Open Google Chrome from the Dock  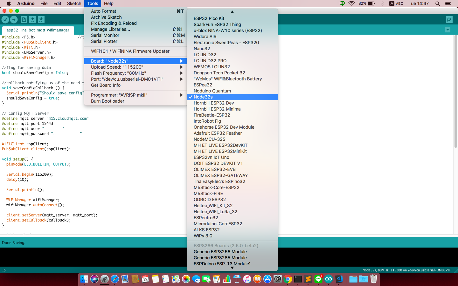[x=288, y=279]
